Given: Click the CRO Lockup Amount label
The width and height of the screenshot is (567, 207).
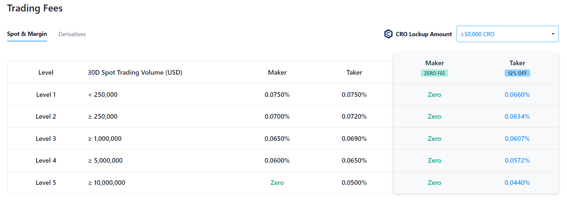Looking at the screenshot, I should (x=424, y=34).
